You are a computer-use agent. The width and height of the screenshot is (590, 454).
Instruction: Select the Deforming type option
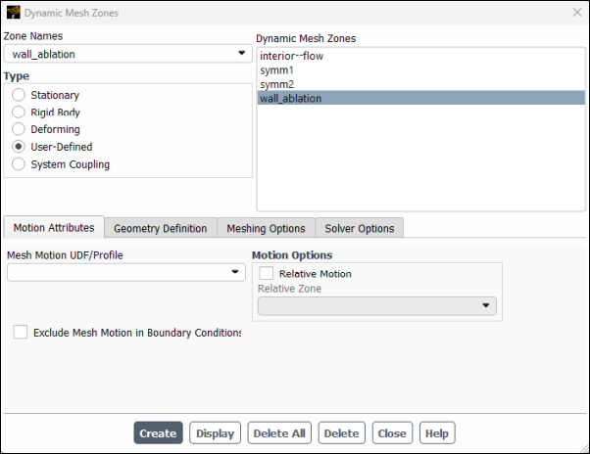click(x=19, y=129)
